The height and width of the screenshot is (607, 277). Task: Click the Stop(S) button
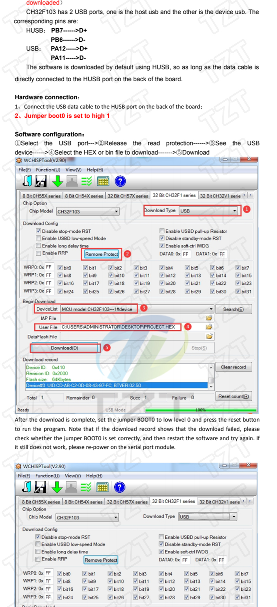pyautogui.click(x=199, y=348)
